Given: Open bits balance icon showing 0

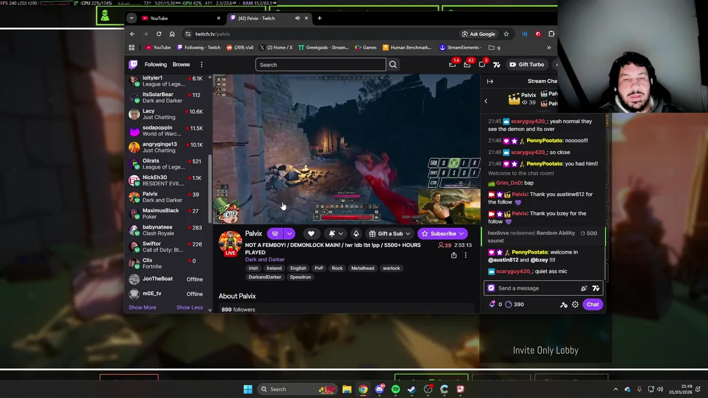Looking at the screenshot, I should pyautogui.click(x=496, y=305).
